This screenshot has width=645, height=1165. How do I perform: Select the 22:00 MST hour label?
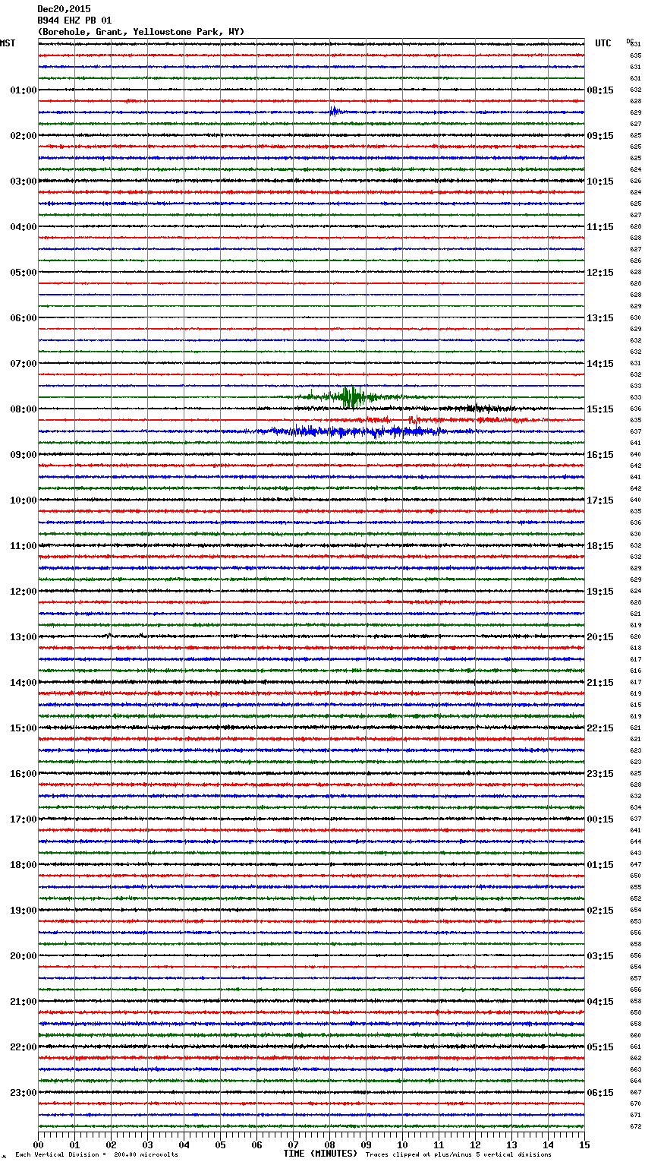tap(24, 1047)
